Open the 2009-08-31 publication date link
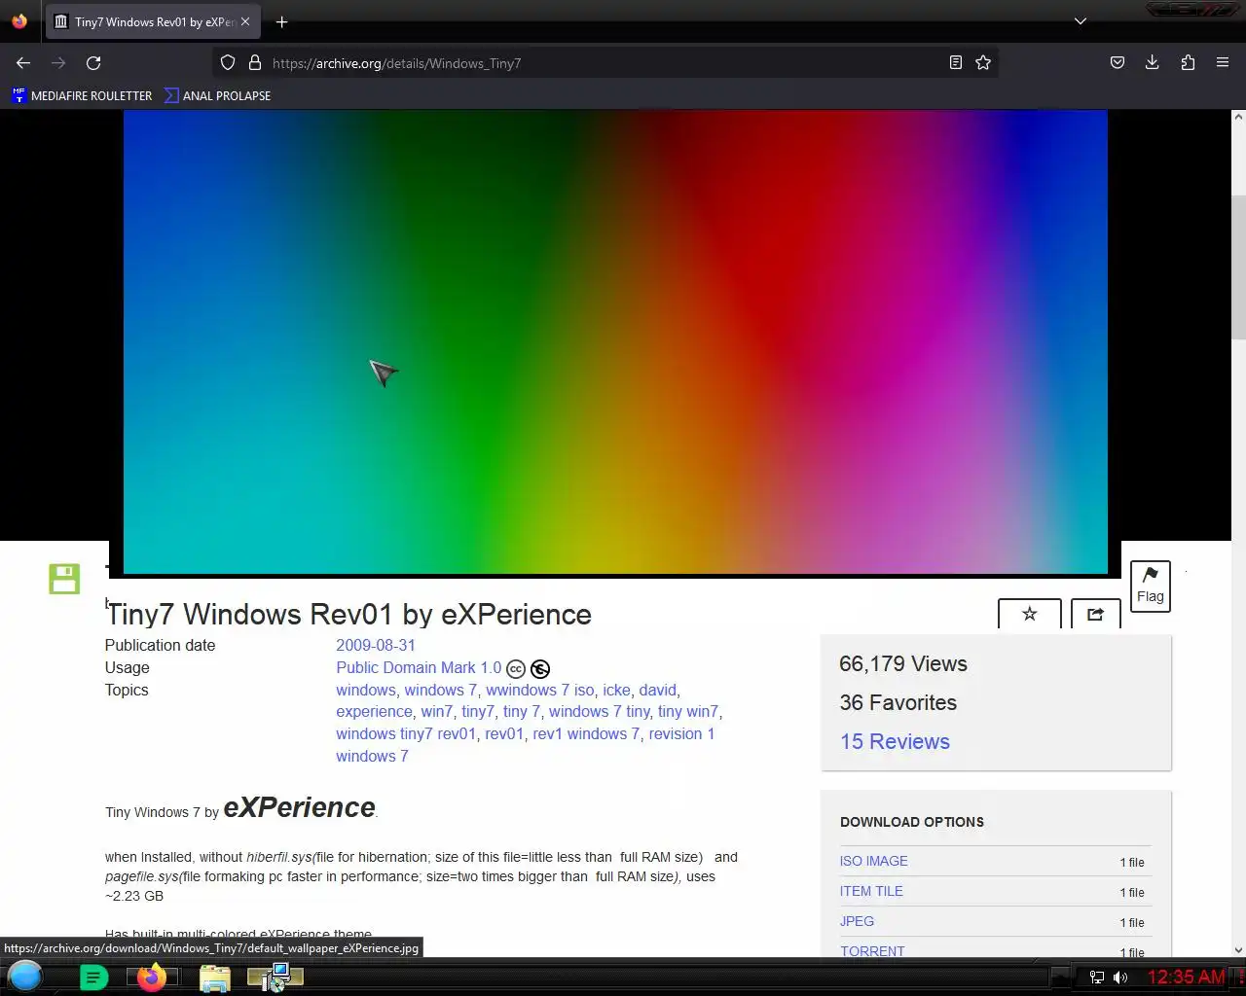Viewport: 1246px width, 996px height. tap(376, 645)
